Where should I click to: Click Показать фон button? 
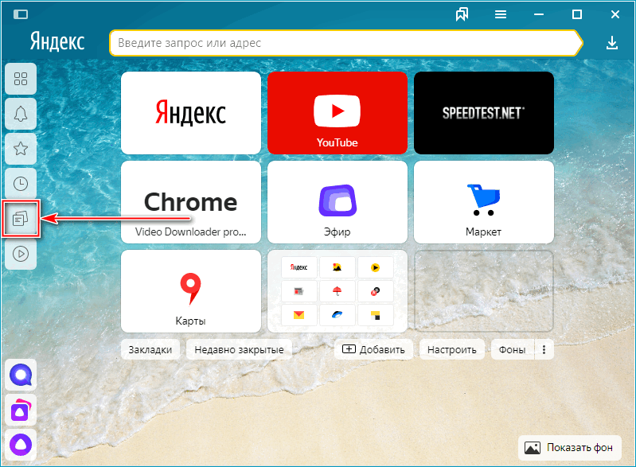pos(569,447)
